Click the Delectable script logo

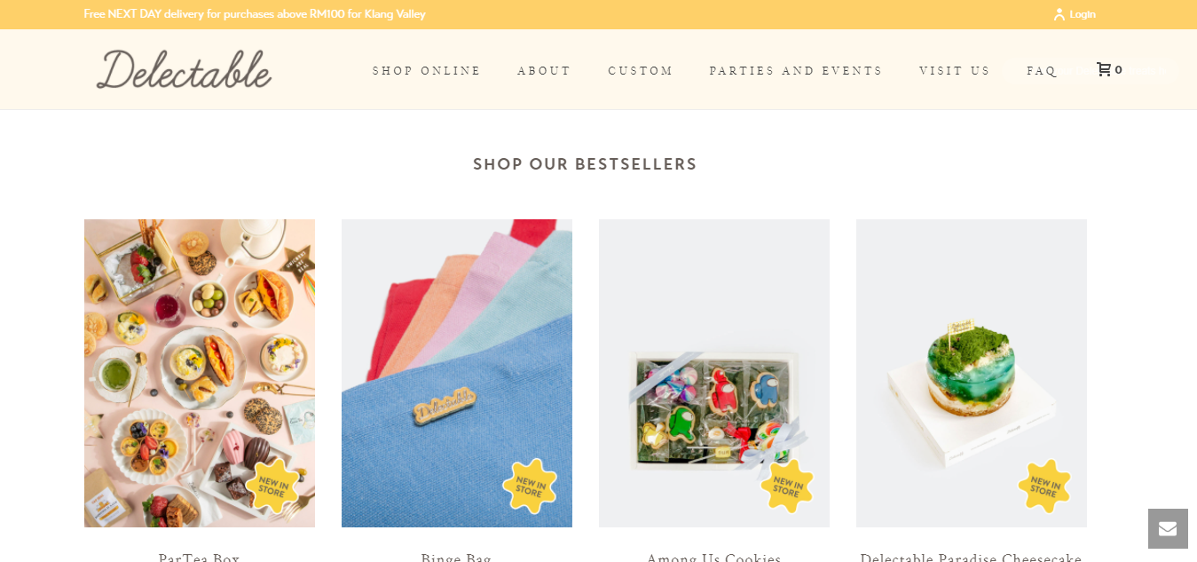184,69
